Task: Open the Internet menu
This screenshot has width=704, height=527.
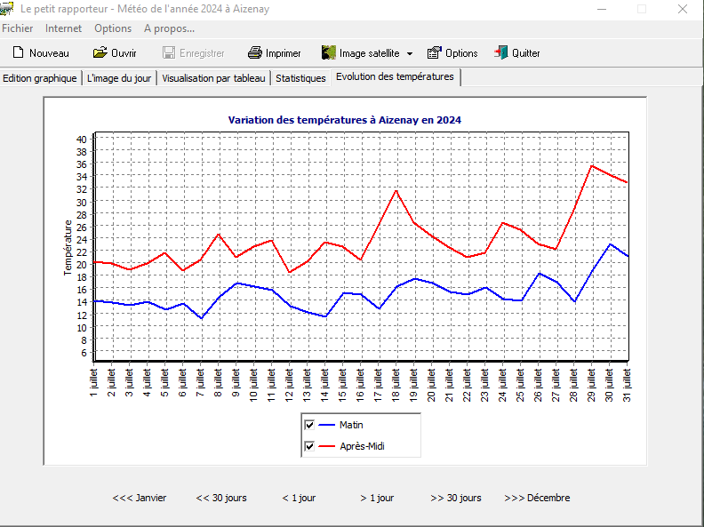Action: [63, 28]
